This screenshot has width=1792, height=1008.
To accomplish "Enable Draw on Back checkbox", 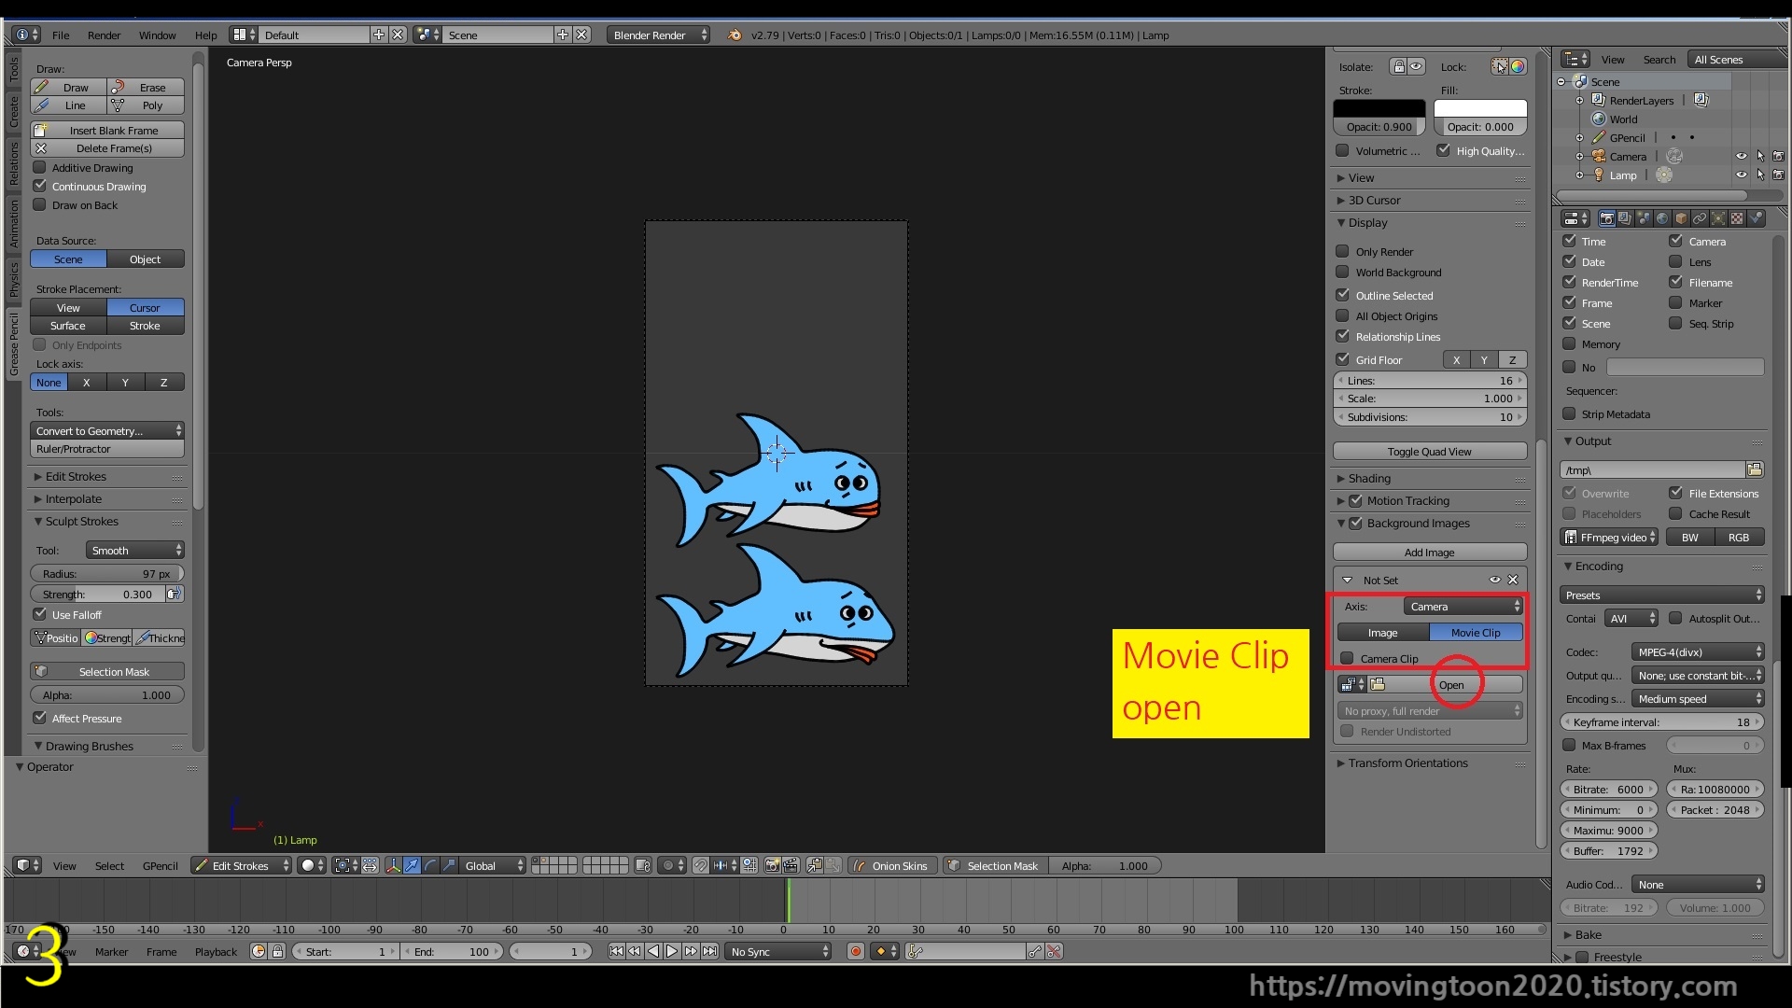I will (39, 204).
